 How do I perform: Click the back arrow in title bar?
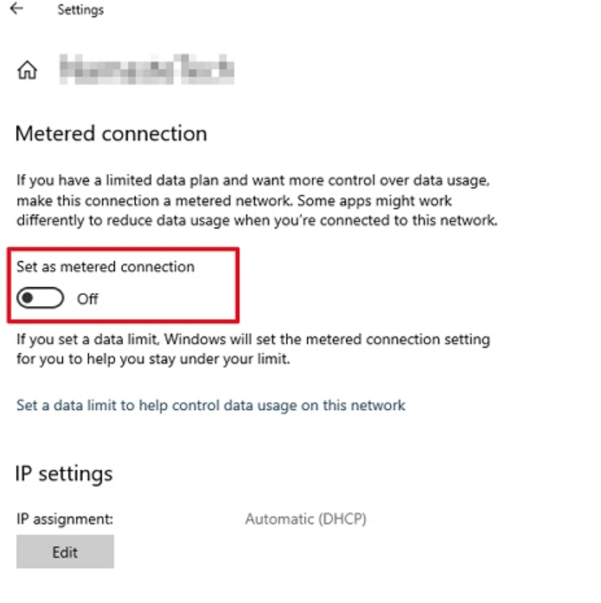(x=16, y=10)
